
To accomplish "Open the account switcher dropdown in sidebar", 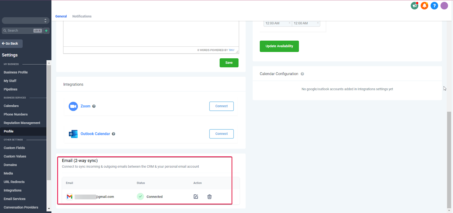I will [26, 21].
